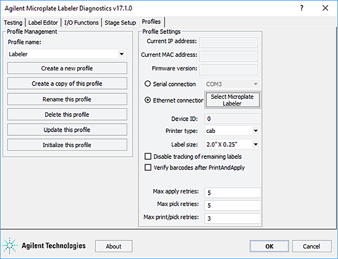
Task: Open the About dialog
Action: (x=114, y=246)
